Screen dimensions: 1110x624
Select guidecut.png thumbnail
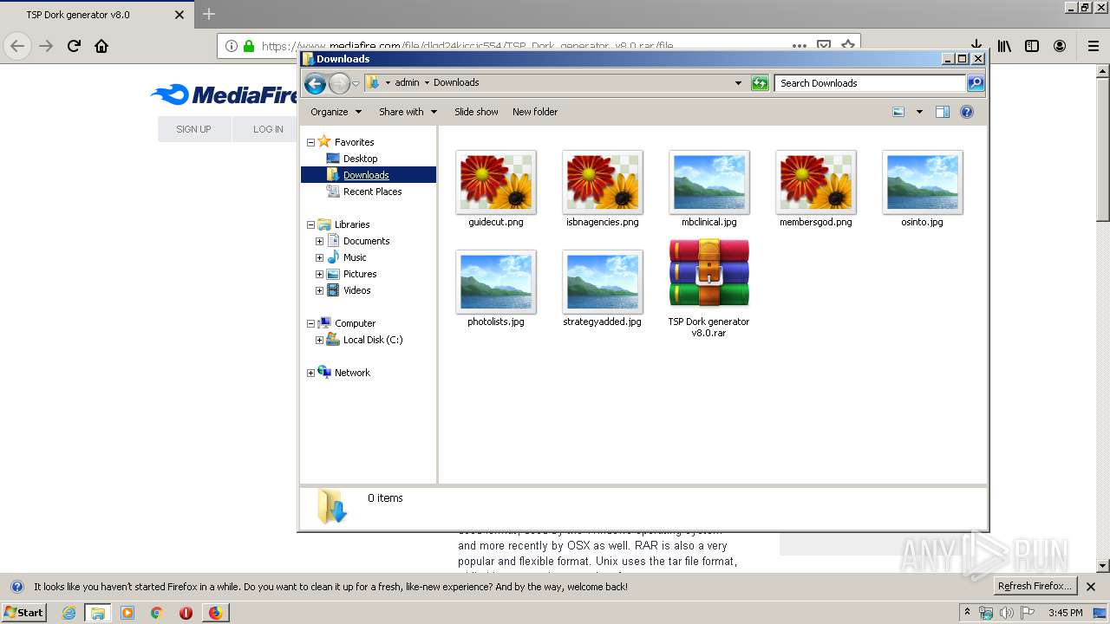coord(496,182)
